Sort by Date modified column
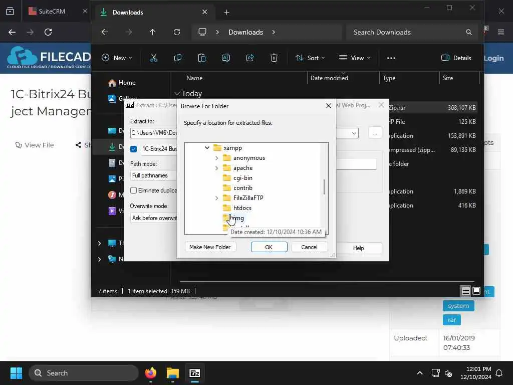513x385 pixels. click(x=329, y=78)
